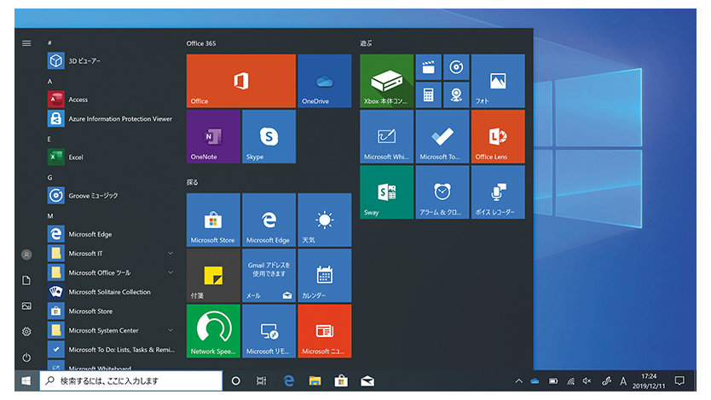Open Access from the app list
The width and height of the screenshot is (711, 400).
(111, 99)
